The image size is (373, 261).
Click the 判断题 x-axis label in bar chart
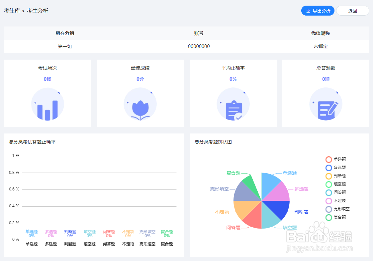70,244
